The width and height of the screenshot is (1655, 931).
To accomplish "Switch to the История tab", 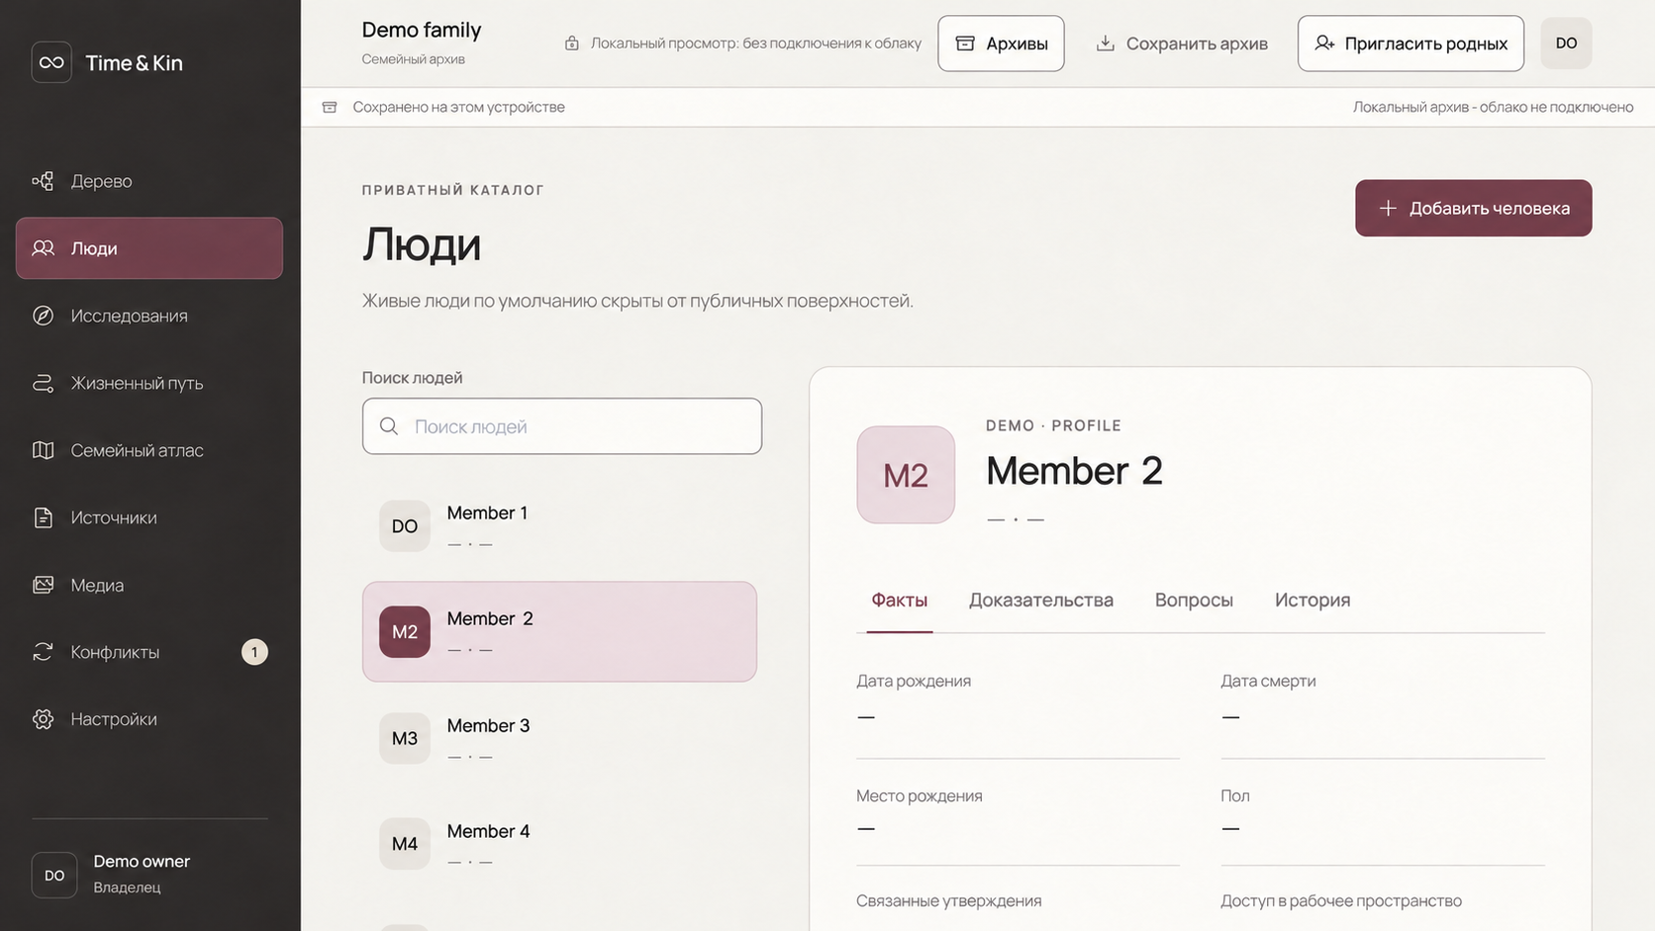I will (x=1313, y=601).
